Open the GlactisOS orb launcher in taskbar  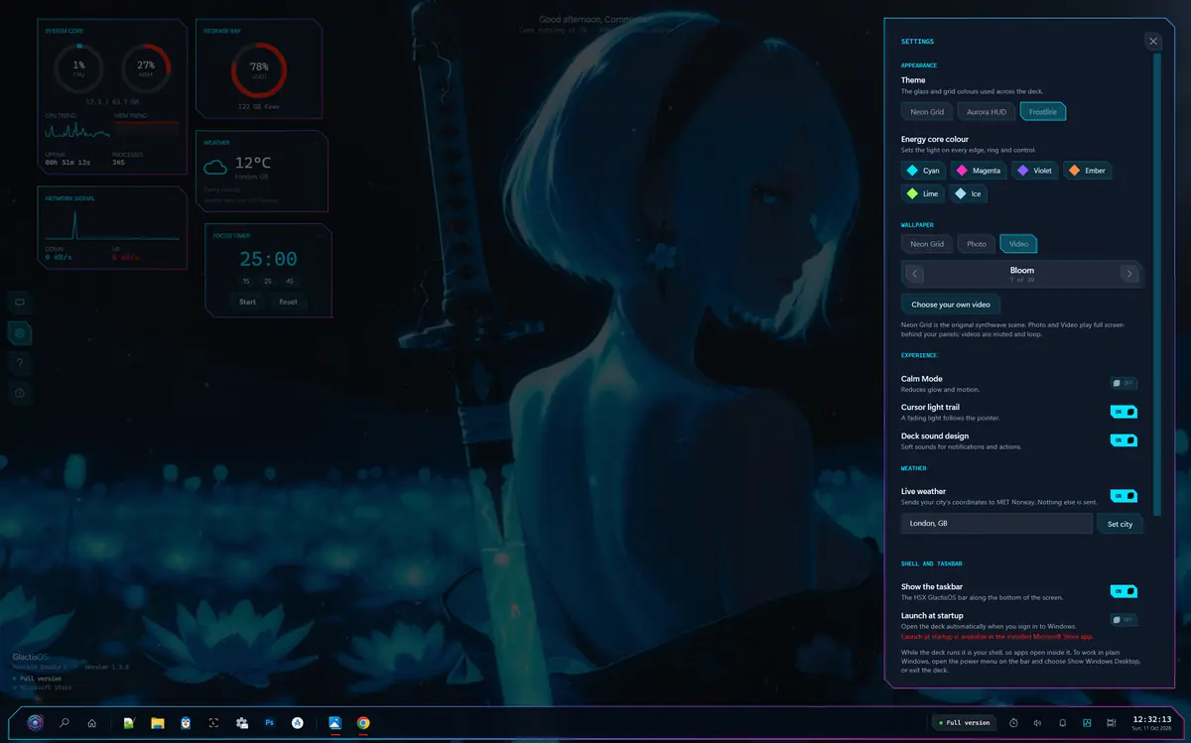click(36, 723)
